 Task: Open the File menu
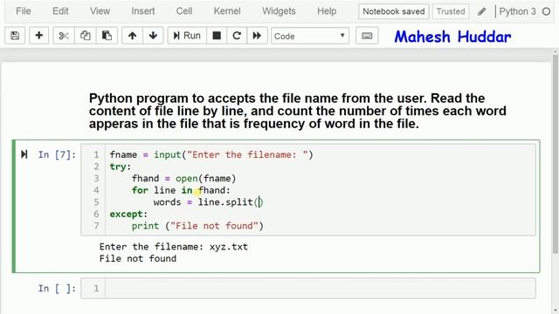coord(24,11)
